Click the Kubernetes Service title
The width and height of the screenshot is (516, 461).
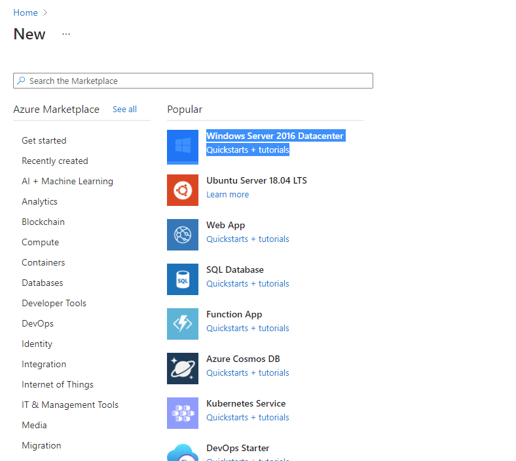246,404
